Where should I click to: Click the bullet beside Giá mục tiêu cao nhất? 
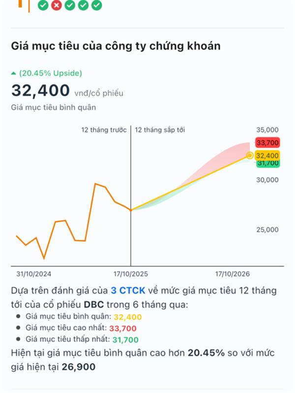pyautogui.click(x=18, y=328)
